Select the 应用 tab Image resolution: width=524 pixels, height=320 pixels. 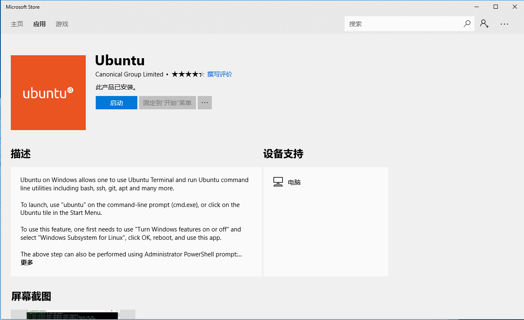40,24
